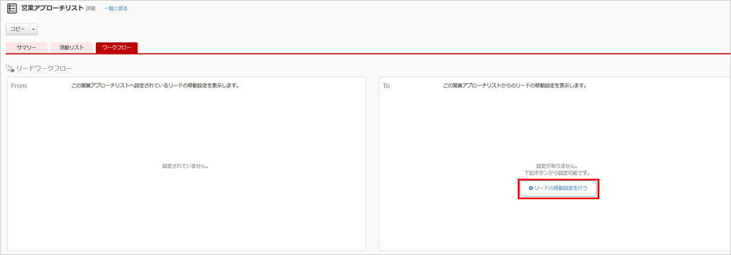Click the To panel label
Screen dimensions: 731x255
[386, 86]
